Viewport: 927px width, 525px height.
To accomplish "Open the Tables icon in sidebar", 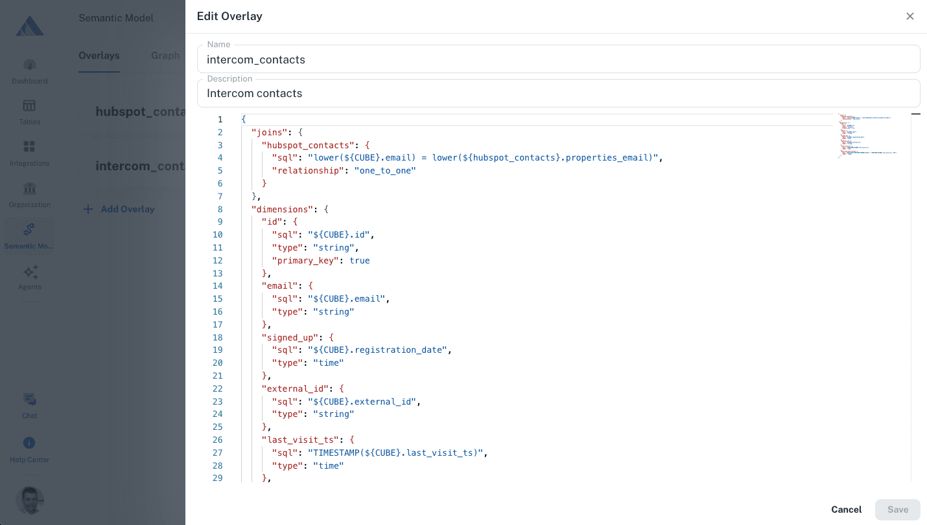I will 30,106.
